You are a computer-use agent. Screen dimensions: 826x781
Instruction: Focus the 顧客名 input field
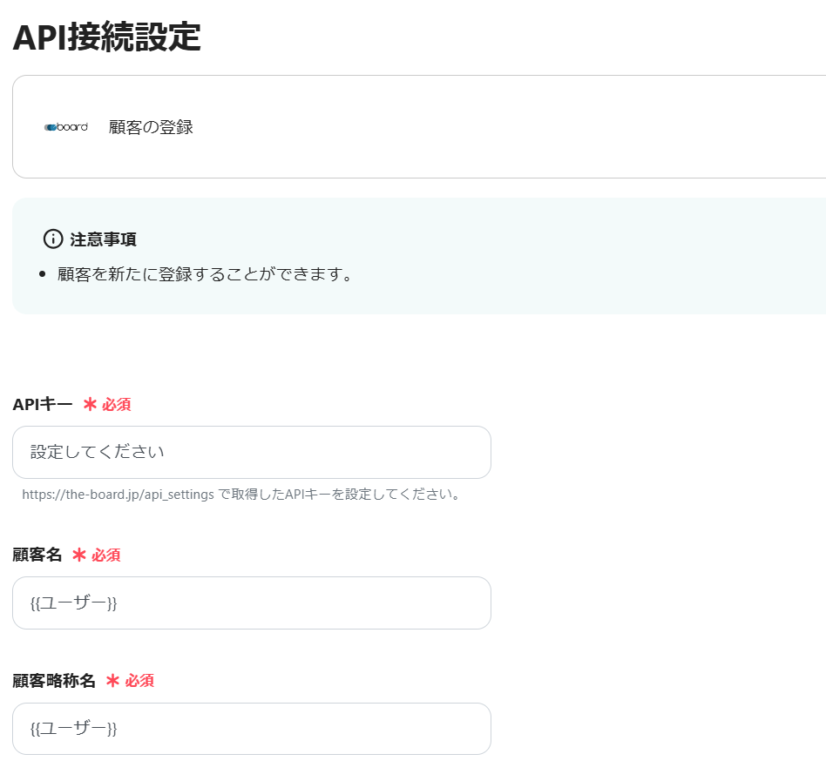coord(252,603)
